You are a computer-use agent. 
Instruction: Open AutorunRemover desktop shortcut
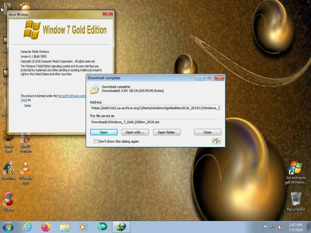(x=8, y=171)
